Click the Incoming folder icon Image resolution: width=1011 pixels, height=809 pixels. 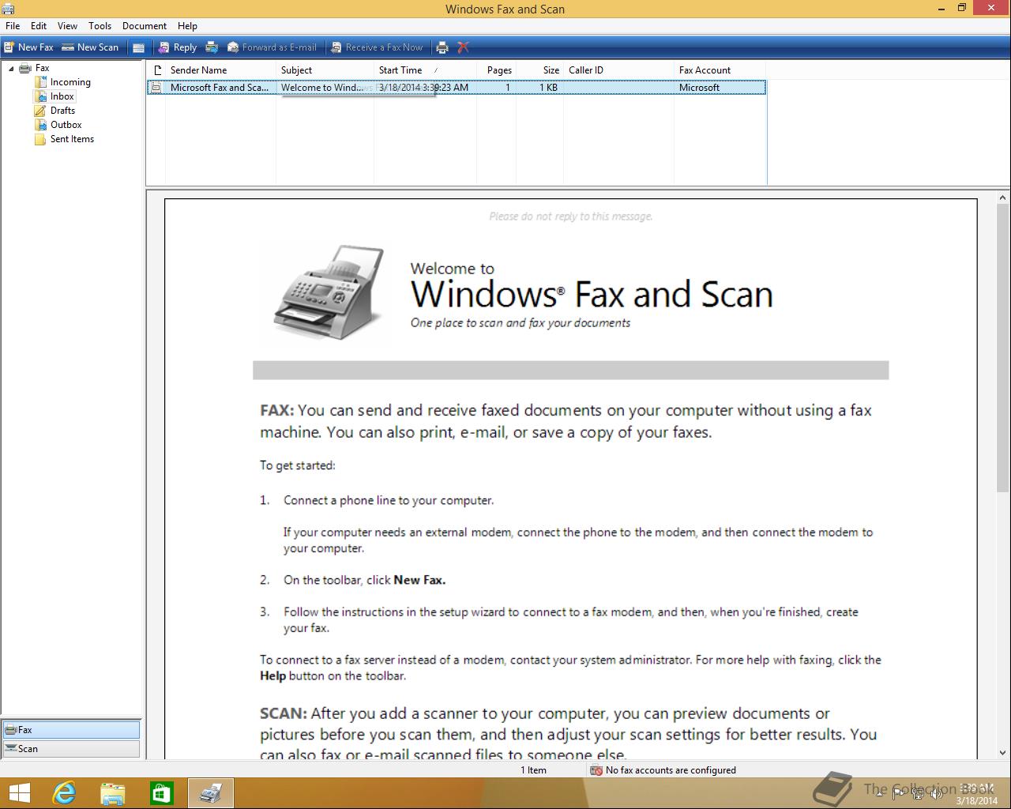click(x=40, y=82)
